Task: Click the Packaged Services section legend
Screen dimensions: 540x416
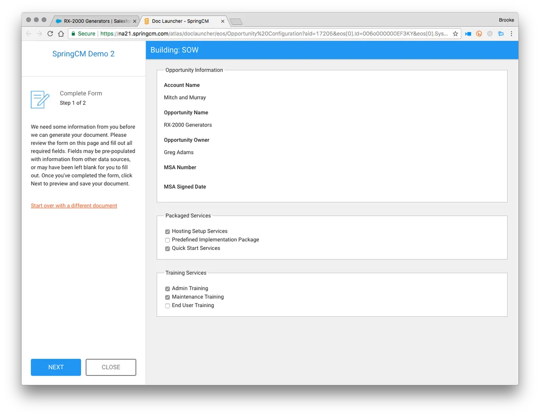Action: pos(188,215)
